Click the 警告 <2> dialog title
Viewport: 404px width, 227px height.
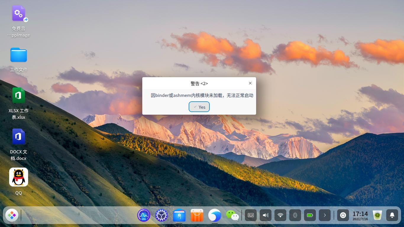click(199, 83)
